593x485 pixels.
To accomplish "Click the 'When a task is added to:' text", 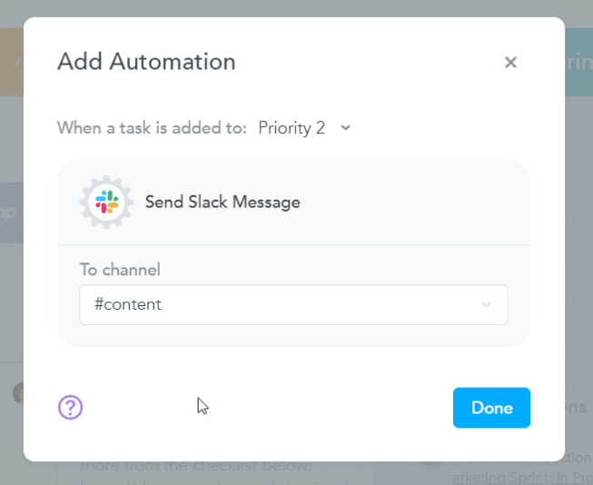I will [152, 128].
